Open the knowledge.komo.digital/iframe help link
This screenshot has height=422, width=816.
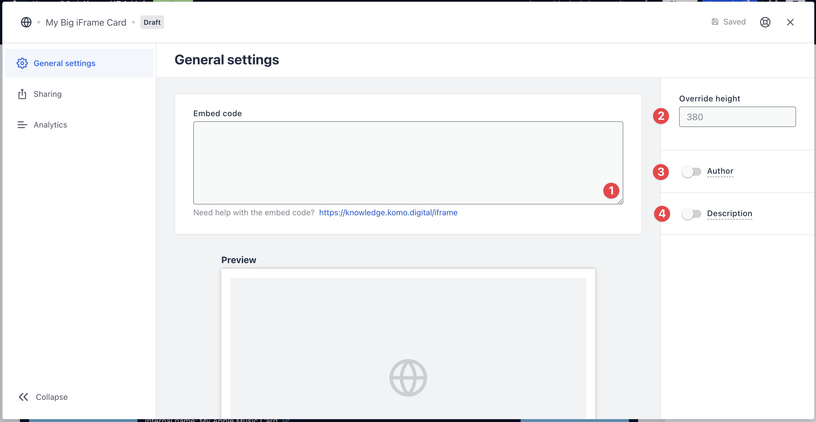tap(388, 213)
